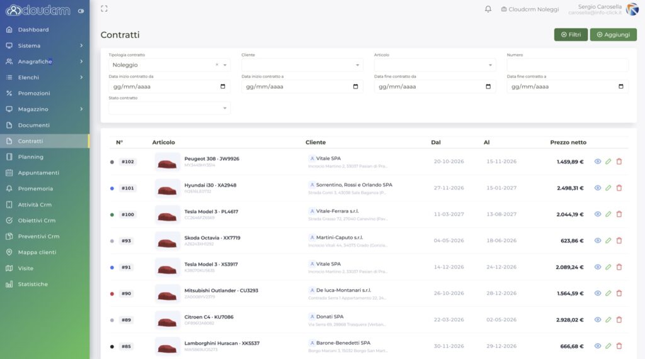645x359 pixels.
Task: Open Planning in the sidebar
Action: (45, 157)
